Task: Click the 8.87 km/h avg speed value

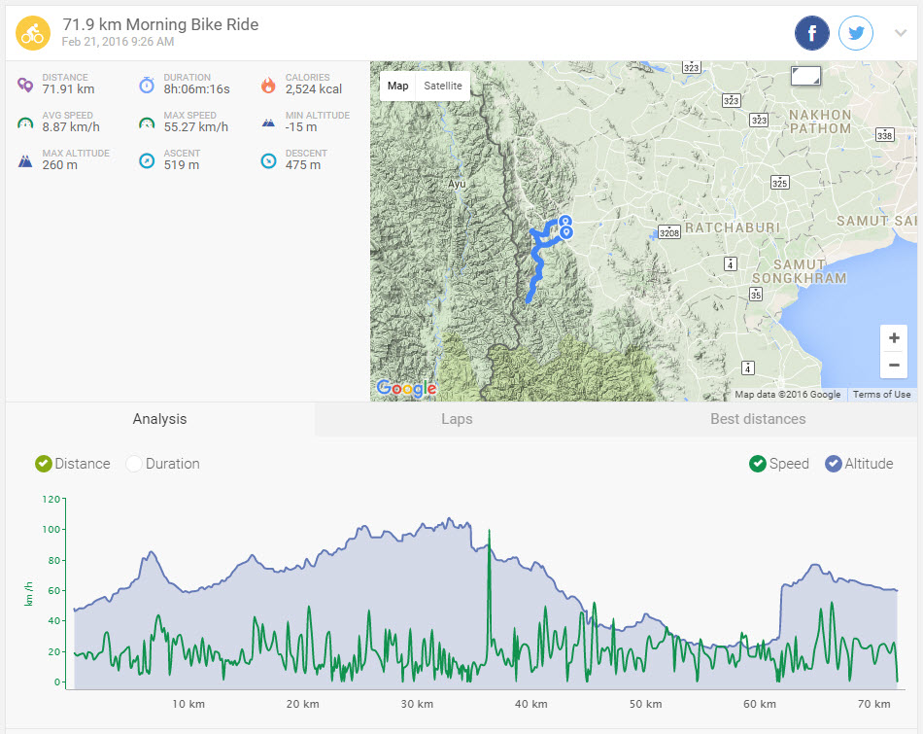Action: pos(71,127)
